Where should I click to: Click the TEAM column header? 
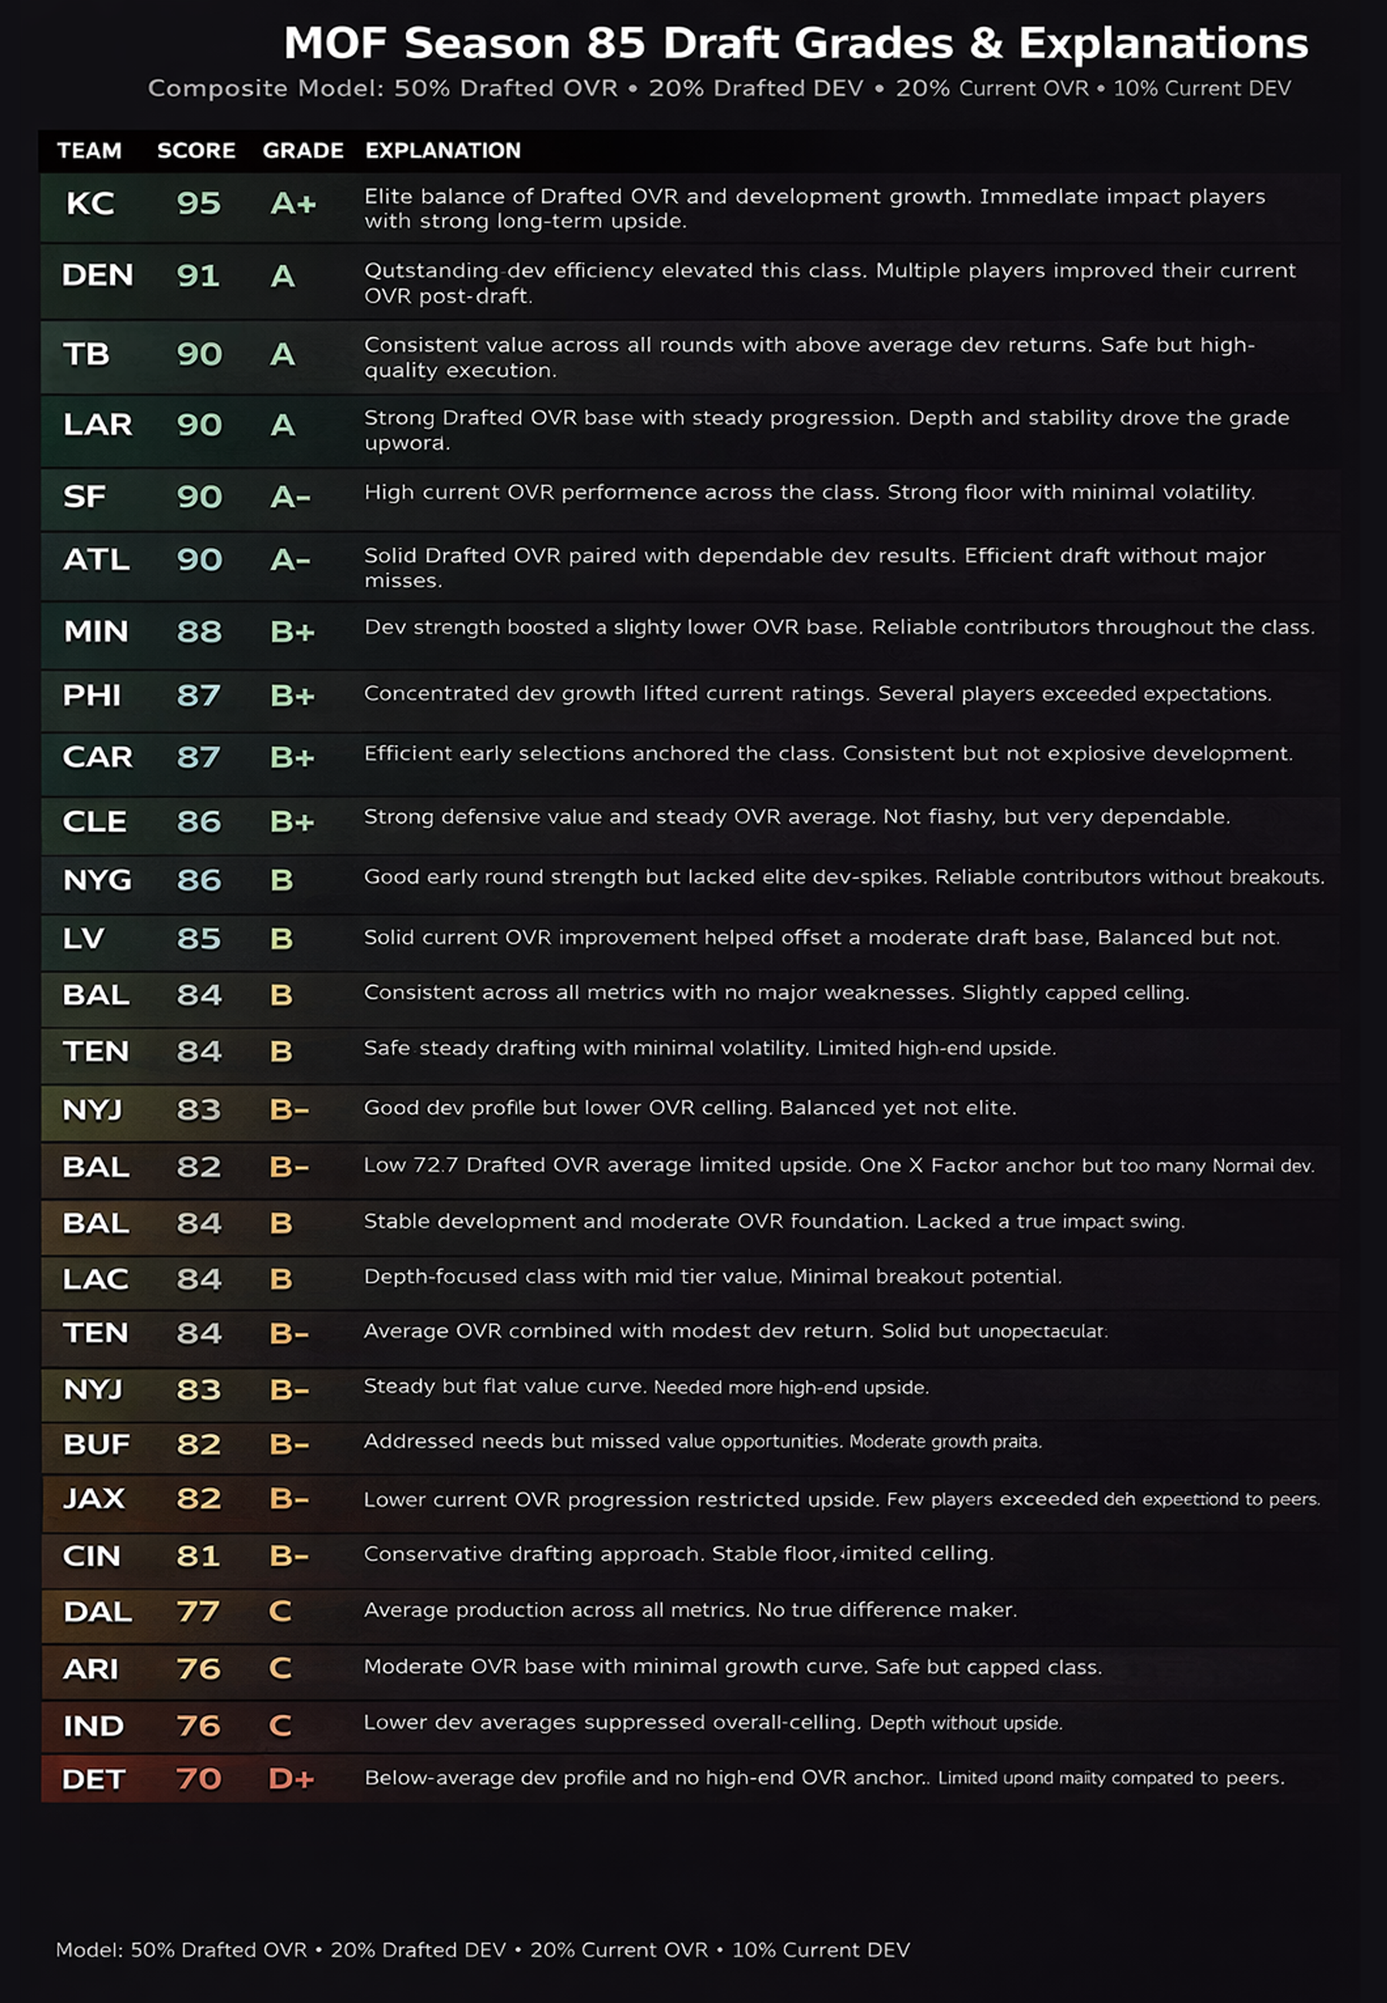pos(89,150)
